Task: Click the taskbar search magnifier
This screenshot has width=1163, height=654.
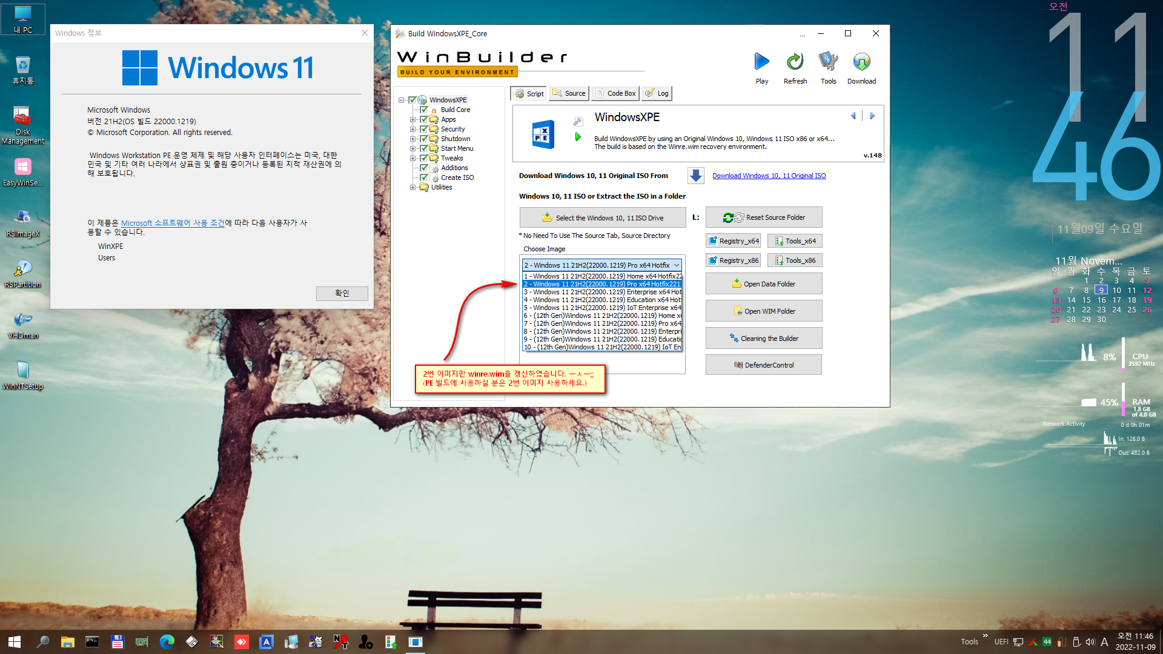Action: (42, 642)
